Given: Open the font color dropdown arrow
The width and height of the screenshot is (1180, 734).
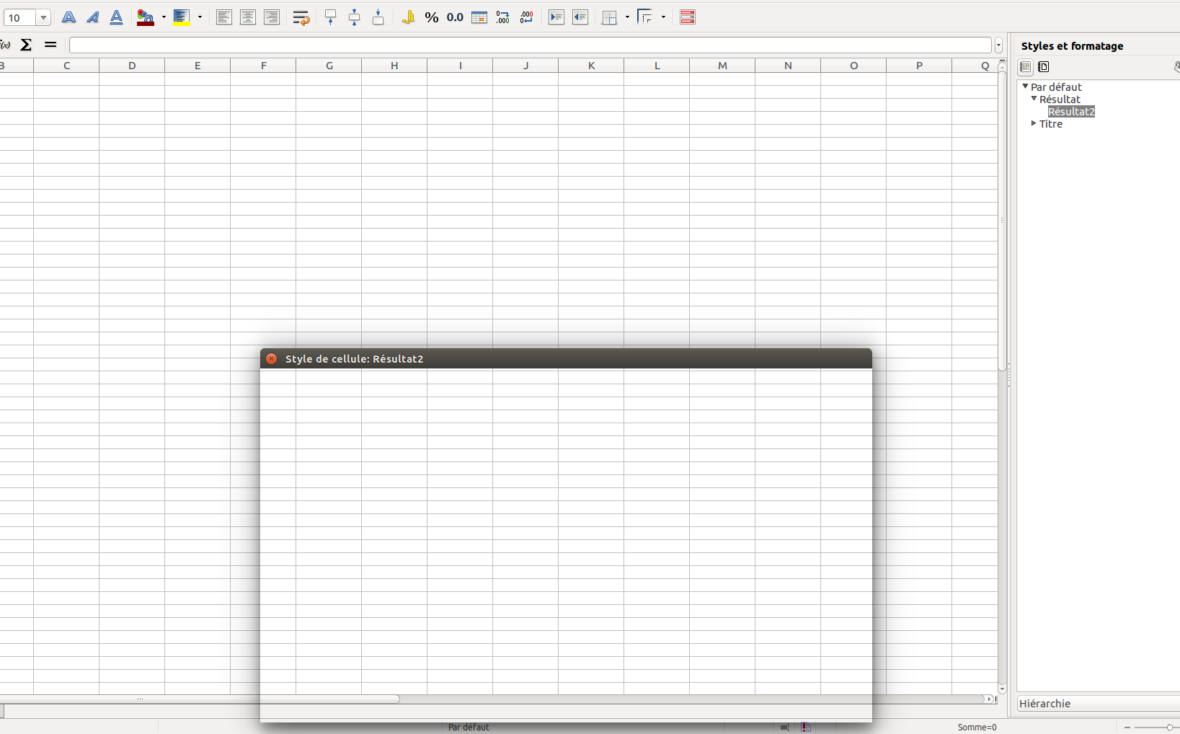Looking at the screenshot, I should [x=164, y=17].
